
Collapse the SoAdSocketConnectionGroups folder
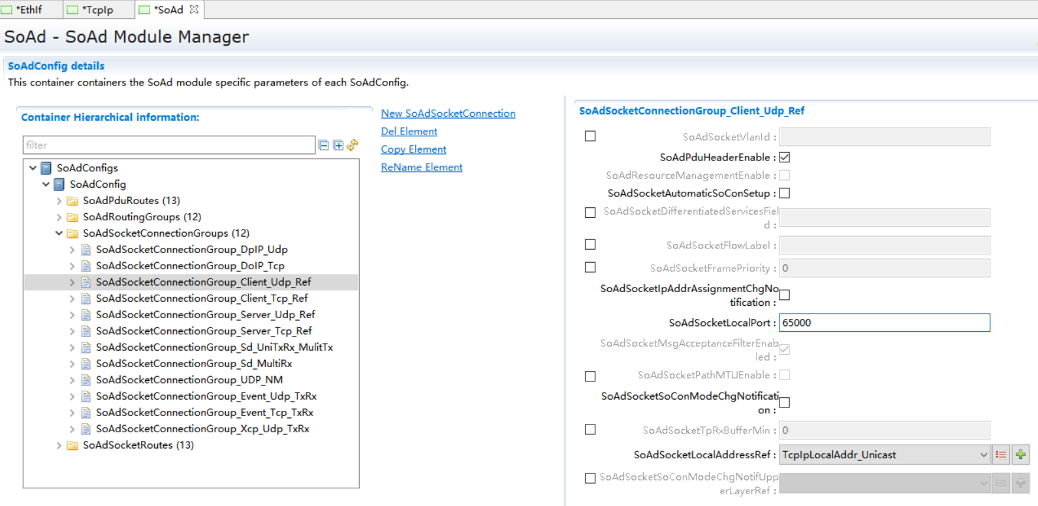[59, 233]
